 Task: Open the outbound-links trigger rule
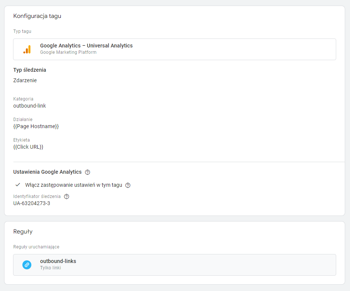tap(175, 265)
